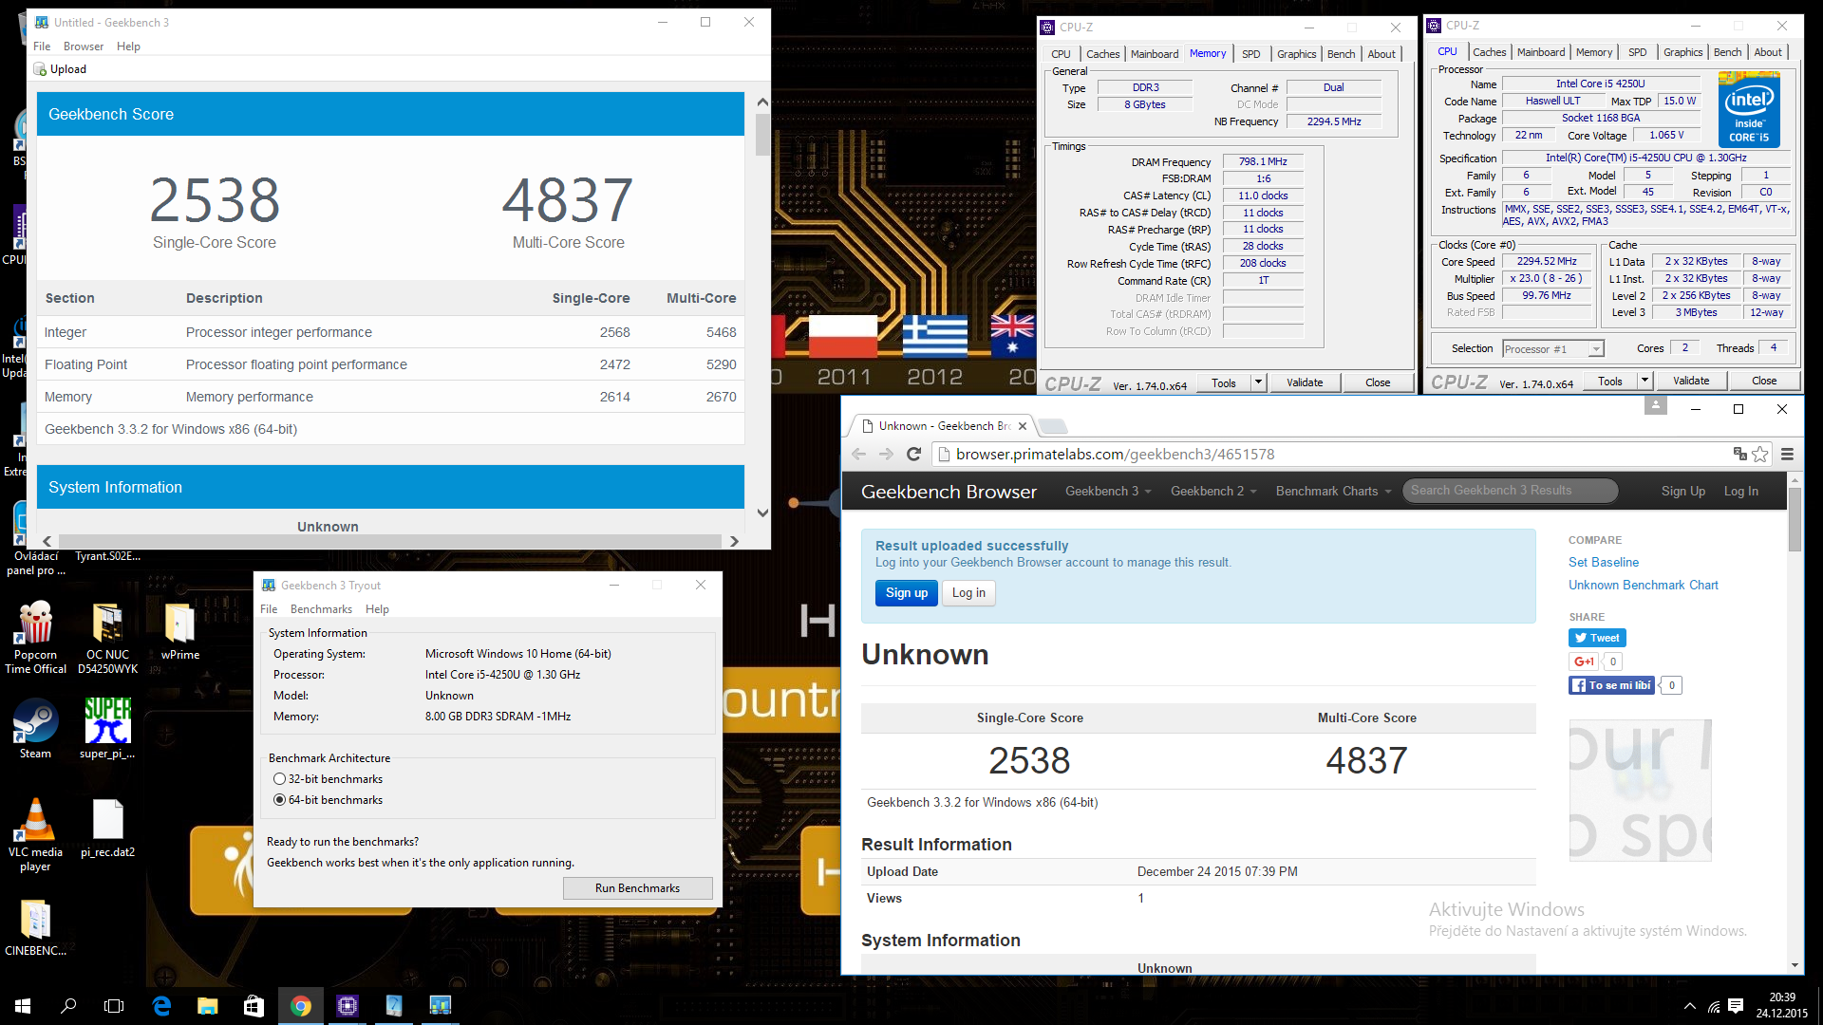Select the CINEBENCH desktop icon
This screenshot has height=1025, width=1823.
pos(35,927)
